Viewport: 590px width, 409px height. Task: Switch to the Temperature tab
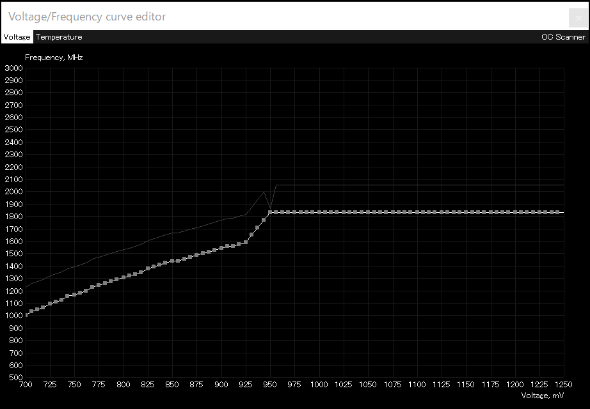click(59, 37)
